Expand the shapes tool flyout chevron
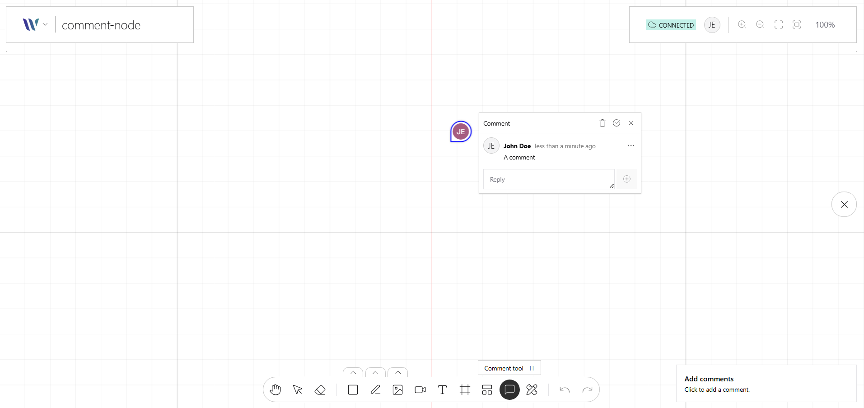Image resolution: width=864 pixels, height=408 pixels. tap(353, 373)
